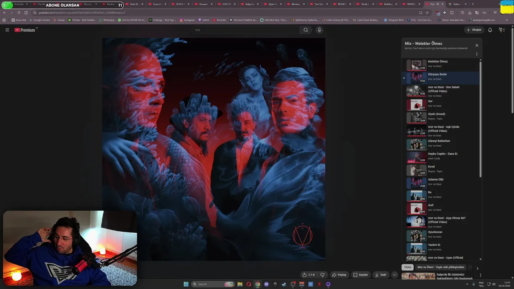Go back in browser
The image size is (514, 289).
coord(4,12)
